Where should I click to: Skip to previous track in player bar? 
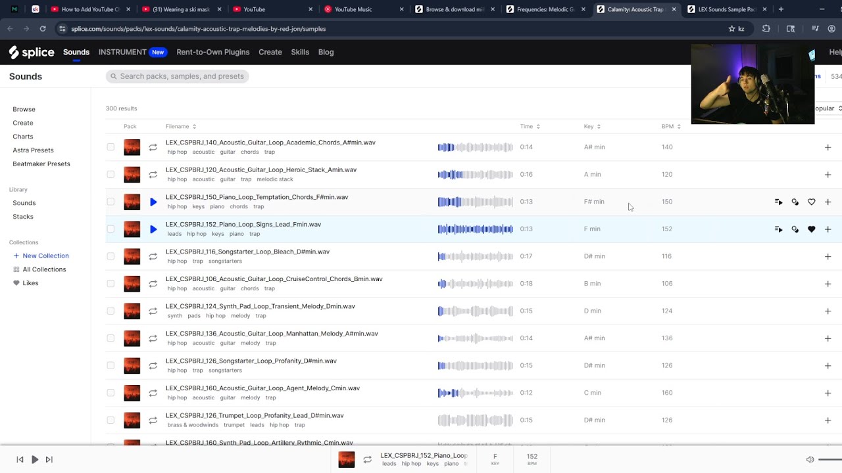coord(20,460)
